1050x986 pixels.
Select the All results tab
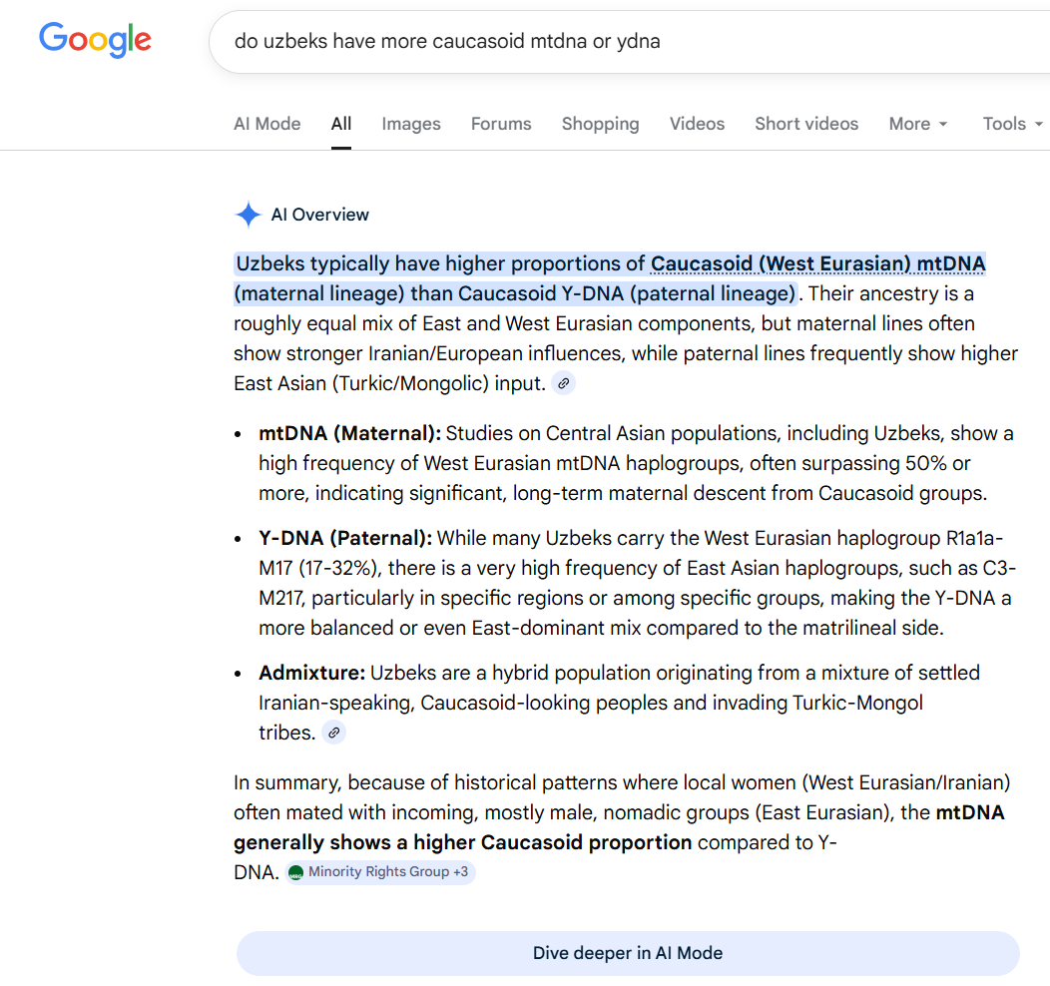(340, 124)
